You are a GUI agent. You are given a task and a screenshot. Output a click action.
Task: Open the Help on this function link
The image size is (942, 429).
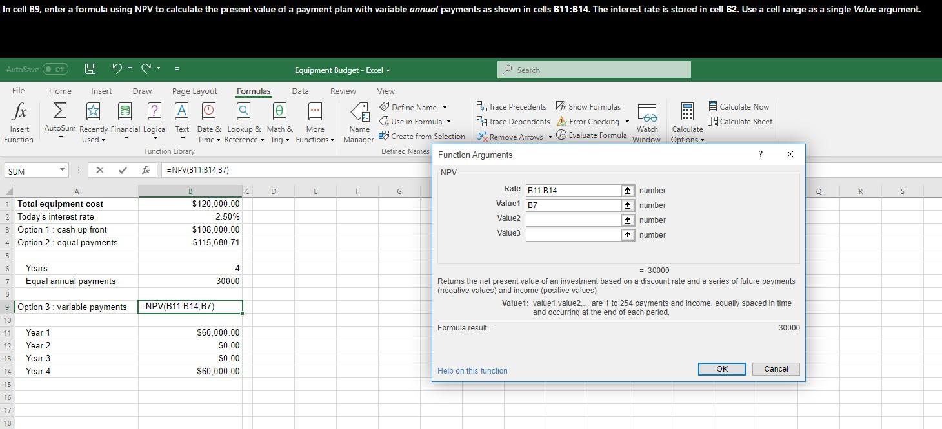click(x=472, y=371)
